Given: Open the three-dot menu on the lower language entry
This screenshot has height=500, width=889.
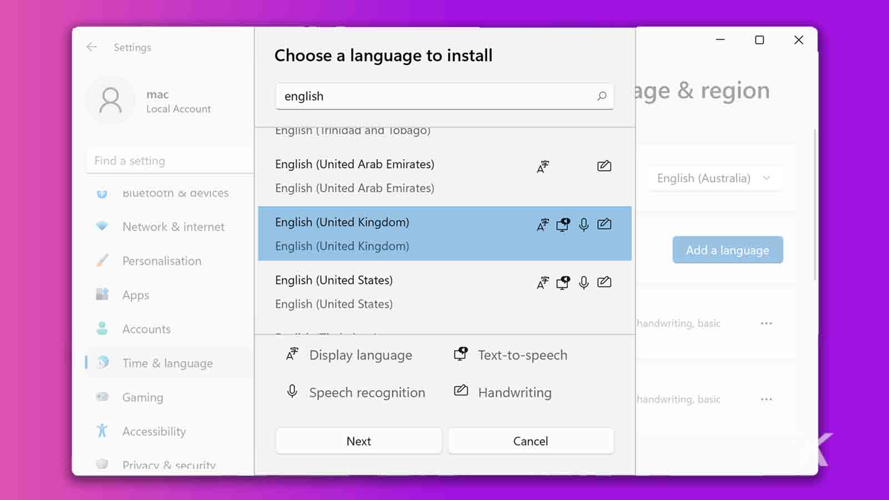Looking at the screenshot, I should pos(767,399).
